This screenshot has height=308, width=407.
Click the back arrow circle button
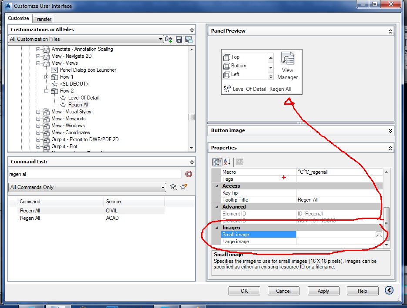(x=389, y=290)
